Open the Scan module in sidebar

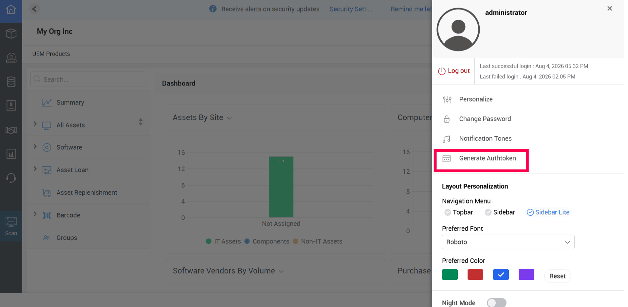[11, 226]
